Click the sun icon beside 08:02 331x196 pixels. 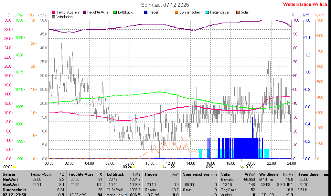(x=14, y=167)
